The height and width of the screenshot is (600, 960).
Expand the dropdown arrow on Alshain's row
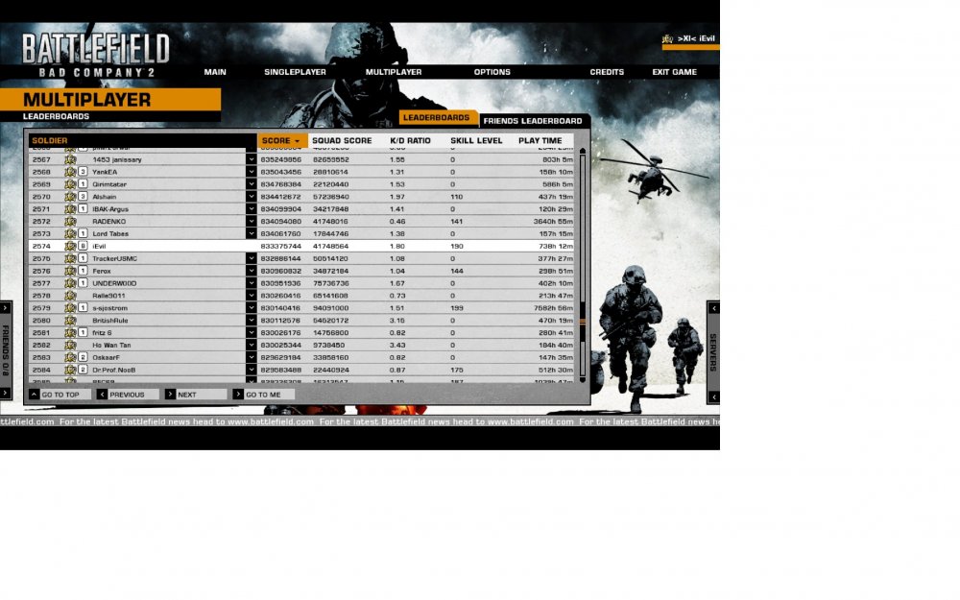pos(252,197)
